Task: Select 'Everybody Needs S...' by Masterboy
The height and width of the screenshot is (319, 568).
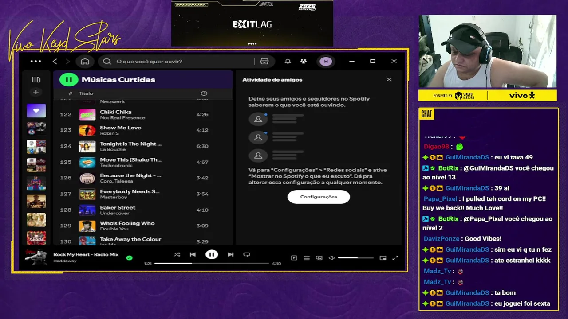Action: [x=143, y=194]
